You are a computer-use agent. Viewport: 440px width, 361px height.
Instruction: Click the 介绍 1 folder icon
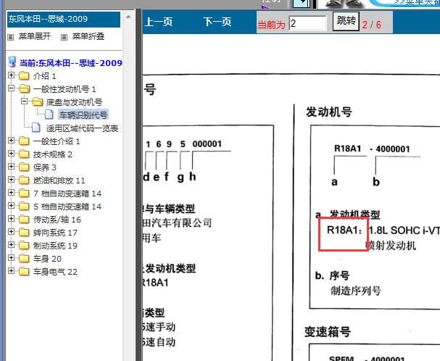(x=24, y=76)
